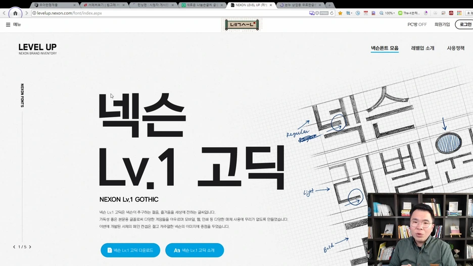Click the browser home button
This screenshot has width=473, height=266.
pyautogui.click(x=15, y=13)
